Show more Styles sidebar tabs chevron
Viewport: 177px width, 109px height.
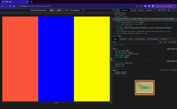tap(169, 39)
